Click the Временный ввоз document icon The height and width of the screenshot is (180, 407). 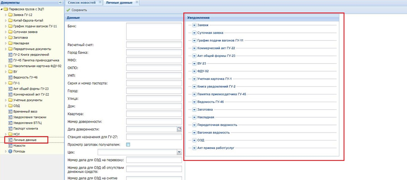10,112
